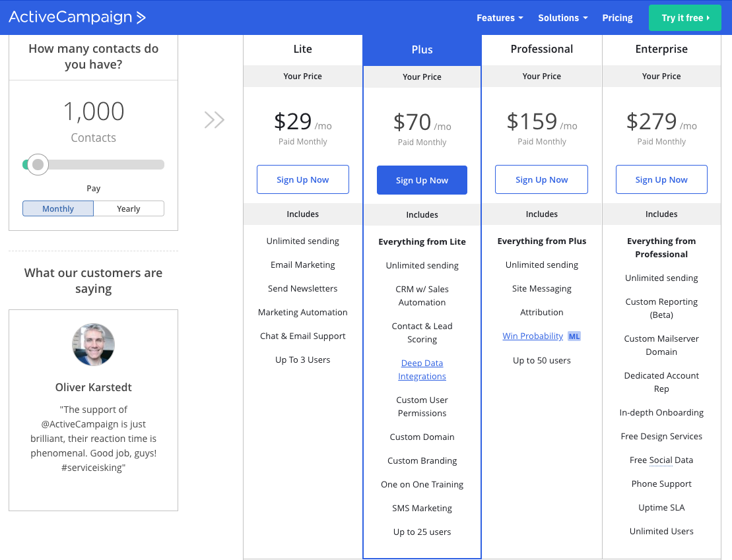Click the Lite plan header
This screenshot has height=560, width=732.
coord(302,49)
